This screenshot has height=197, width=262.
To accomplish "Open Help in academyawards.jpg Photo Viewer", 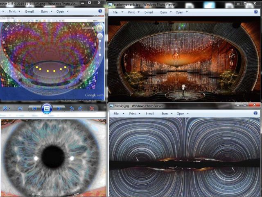I will pyautogui.click(x=255, y=12).
